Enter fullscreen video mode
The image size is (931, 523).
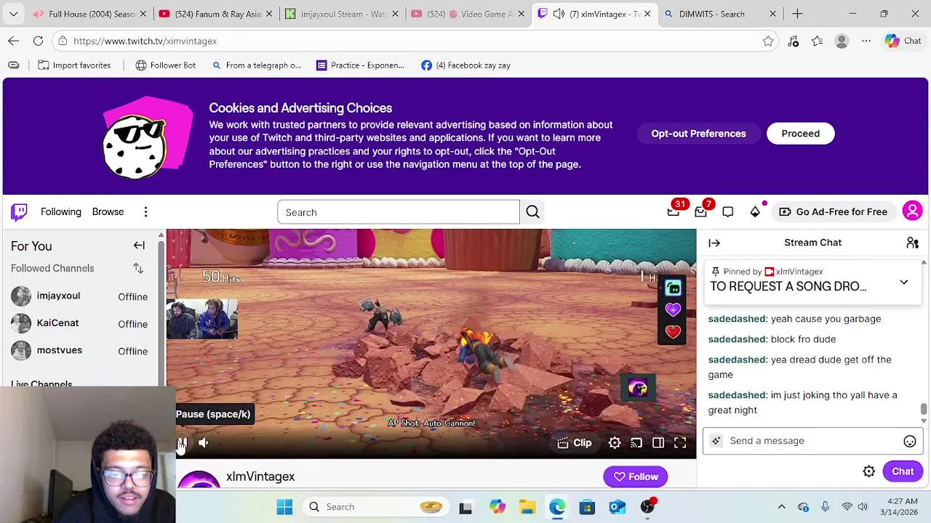pyautogui.click(x=680, y=443)
